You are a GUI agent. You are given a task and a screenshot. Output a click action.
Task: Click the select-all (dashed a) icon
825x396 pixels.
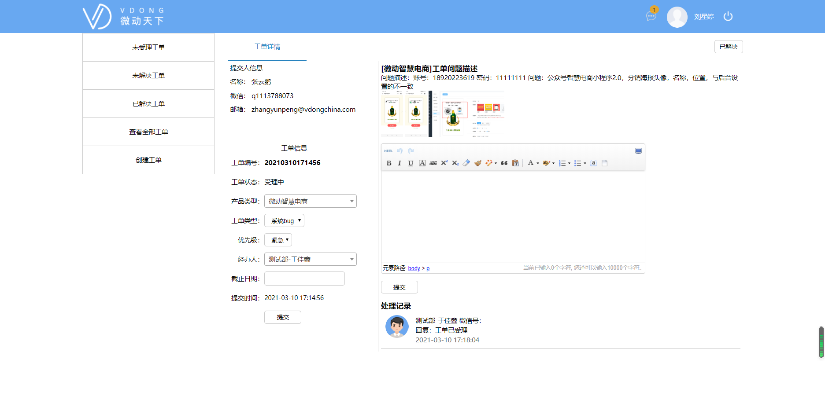click(x=593, y=163)
